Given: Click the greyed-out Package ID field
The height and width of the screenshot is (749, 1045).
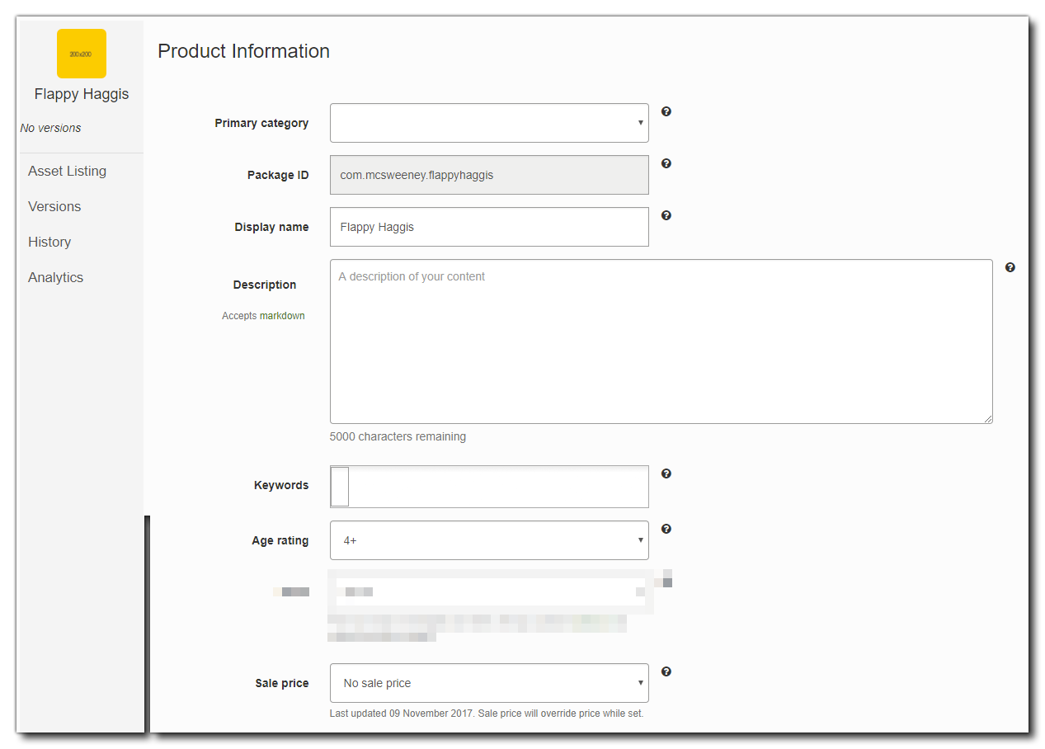Looking at the screenshot, I should click(489, 175).
